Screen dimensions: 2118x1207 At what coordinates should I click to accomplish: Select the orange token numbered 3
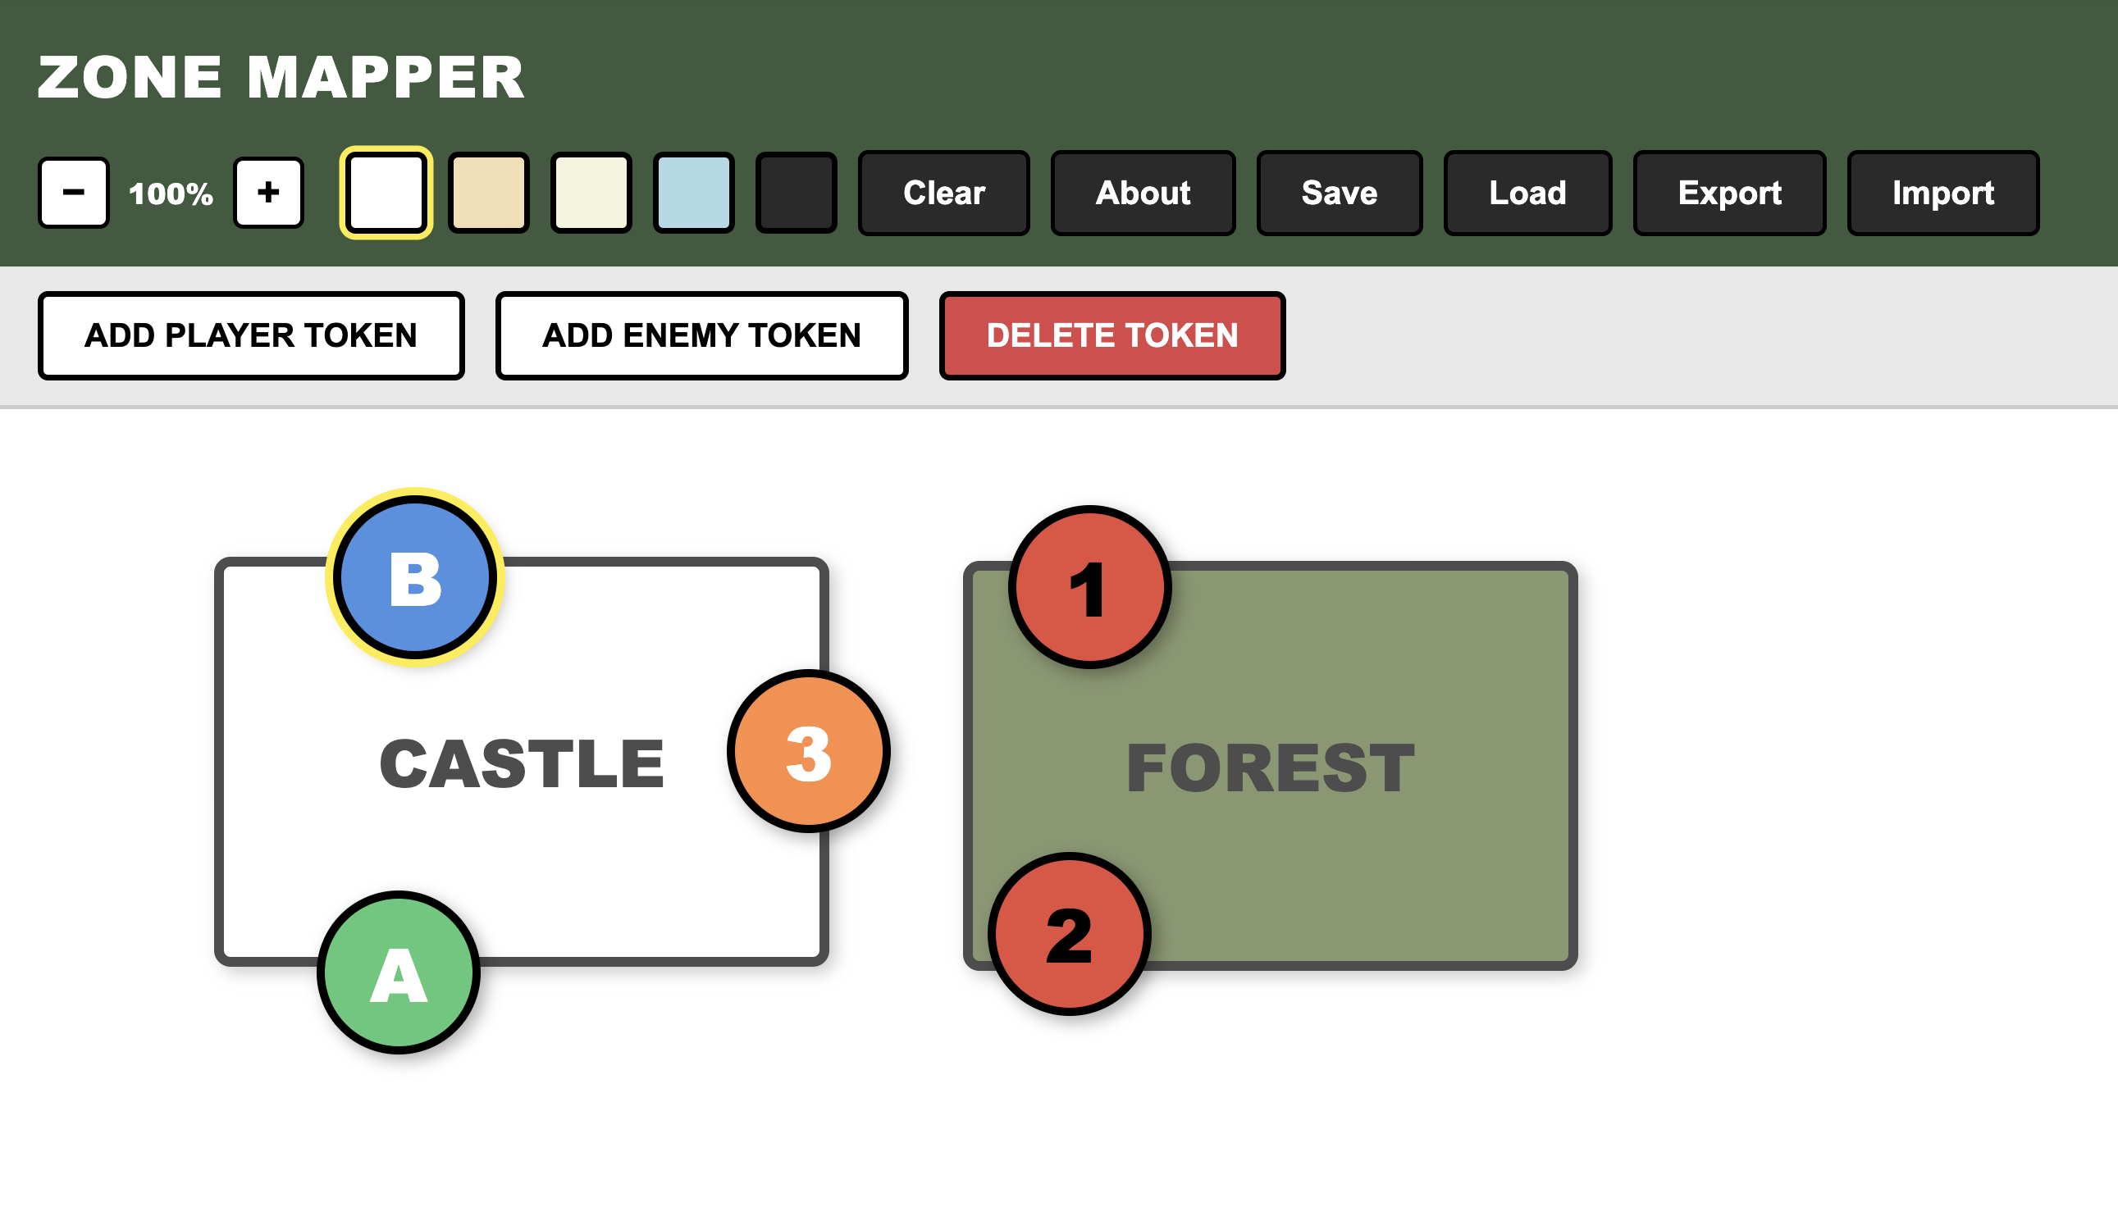(809, 752)
